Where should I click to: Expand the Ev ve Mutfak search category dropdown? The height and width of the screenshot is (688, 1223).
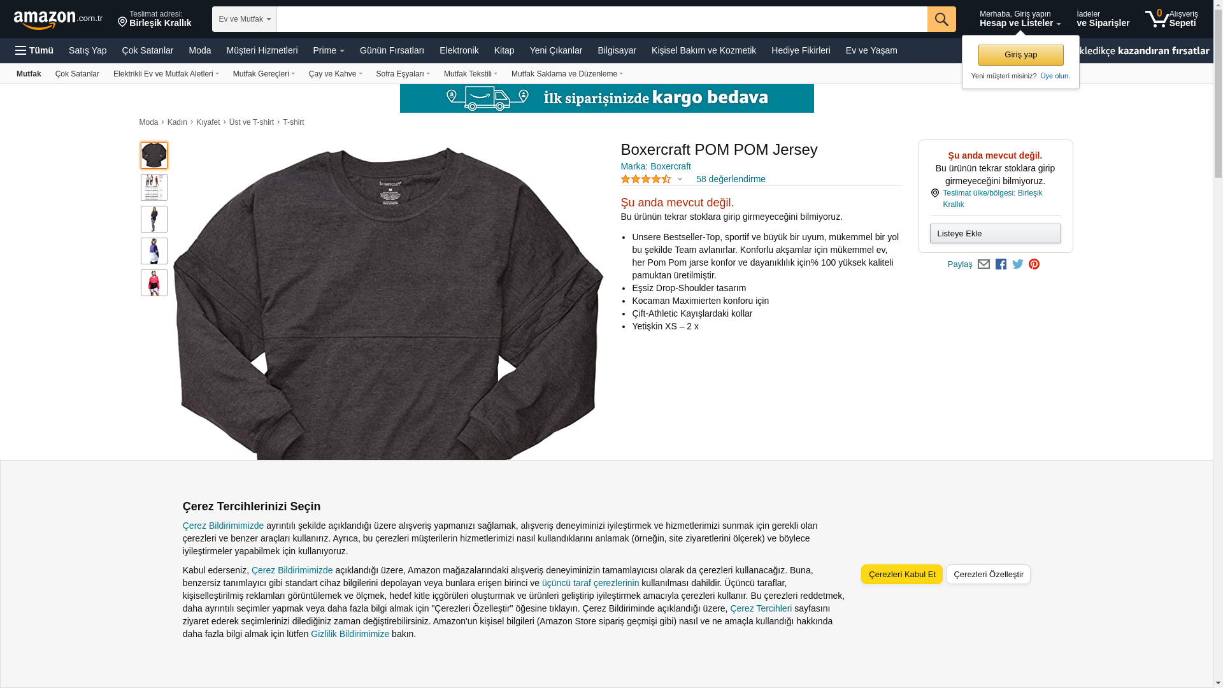245,19
